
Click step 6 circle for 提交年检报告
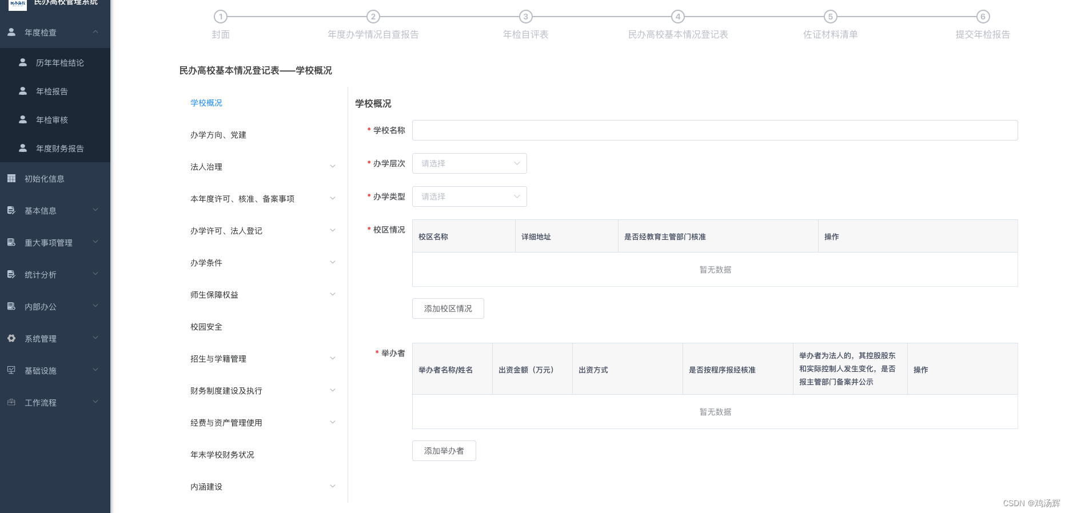[x=983, y=17]
